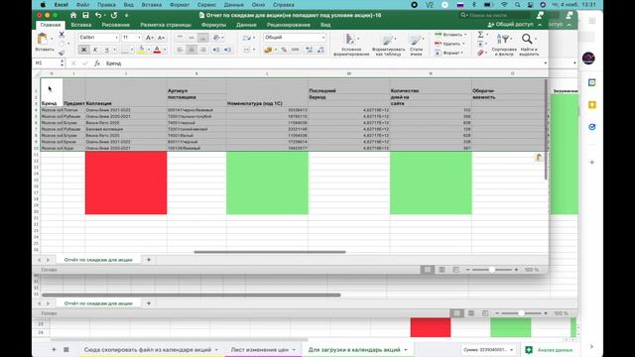The height and width of the screenshot is (357, 635).
Task: Decrease font size with the smaller A
Action: point(161,38)
